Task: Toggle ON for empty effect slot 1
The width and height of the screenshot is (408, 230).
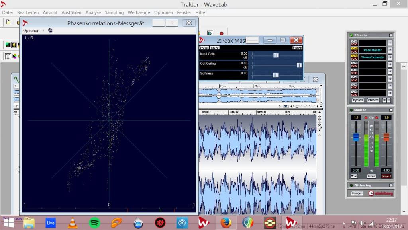Action: [354, 41]
